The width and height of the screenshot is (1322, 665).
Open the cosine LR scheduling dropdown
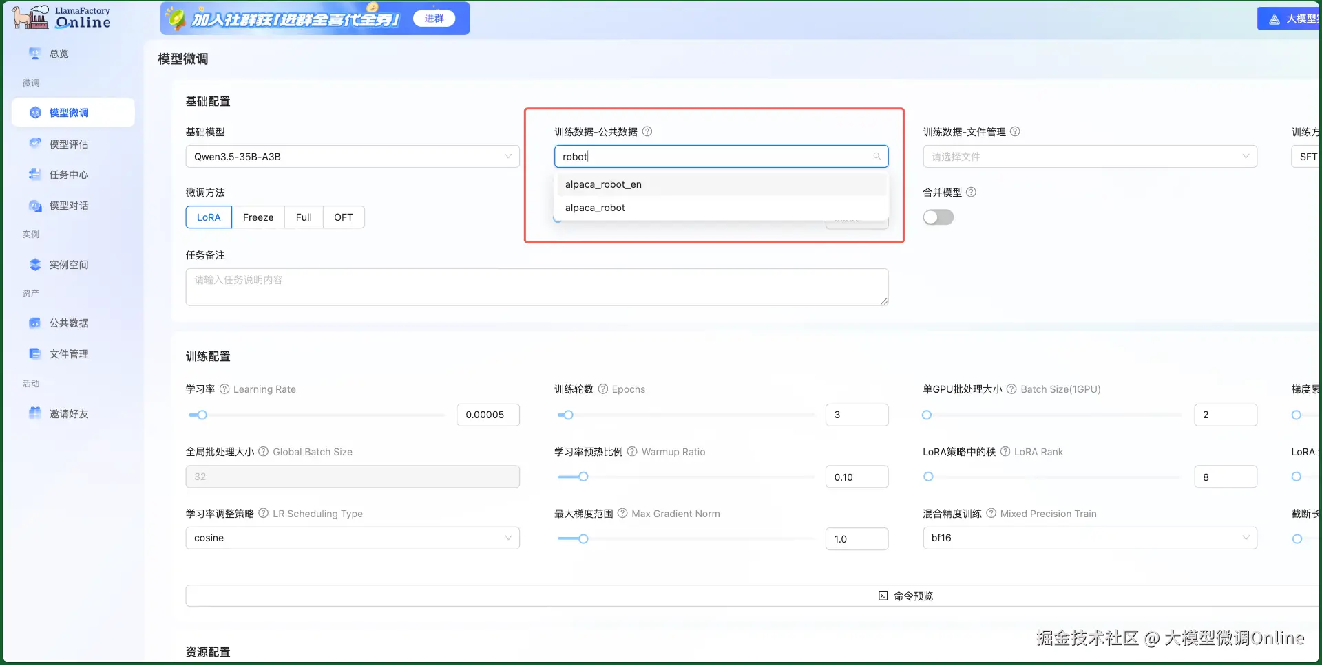tap(353, 538)
